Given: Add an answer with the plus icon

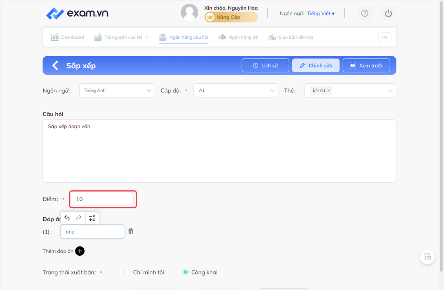Looking at the screenshot, I should (80, 251).
